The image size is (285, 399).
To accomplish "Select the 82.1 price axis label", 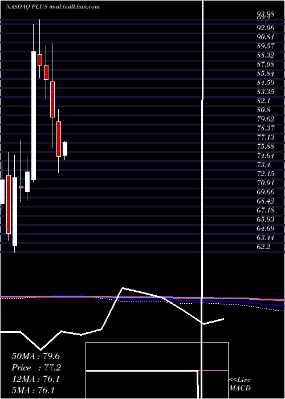I will click(x=263, y=101).
